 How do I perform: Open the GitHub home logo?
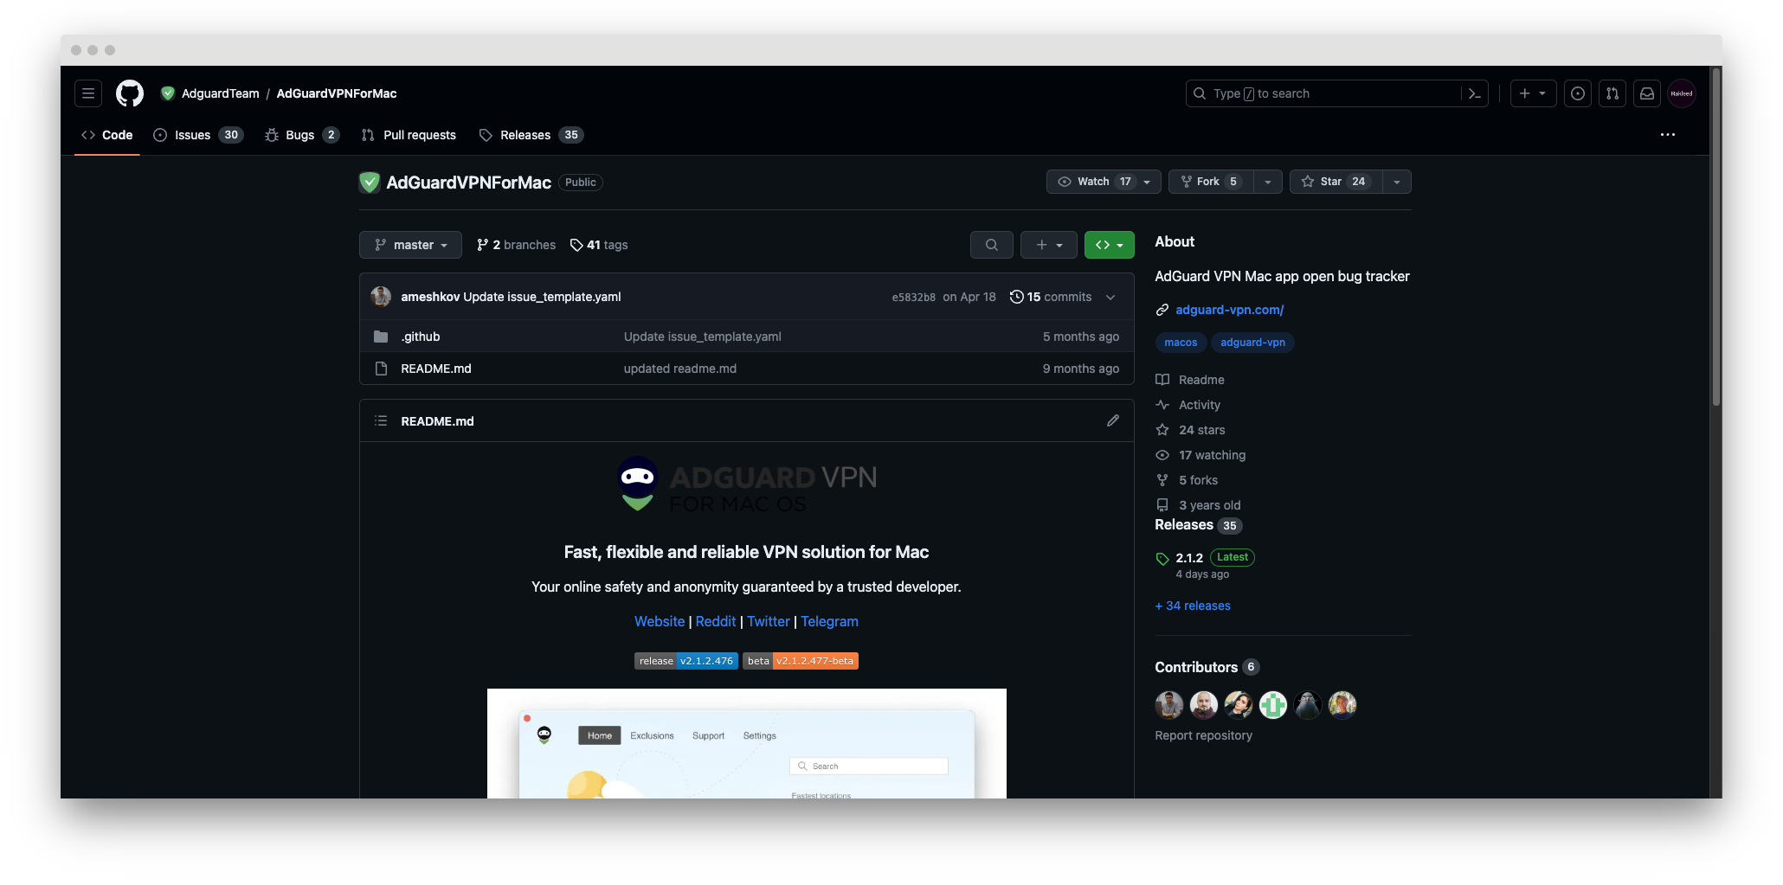129,93
